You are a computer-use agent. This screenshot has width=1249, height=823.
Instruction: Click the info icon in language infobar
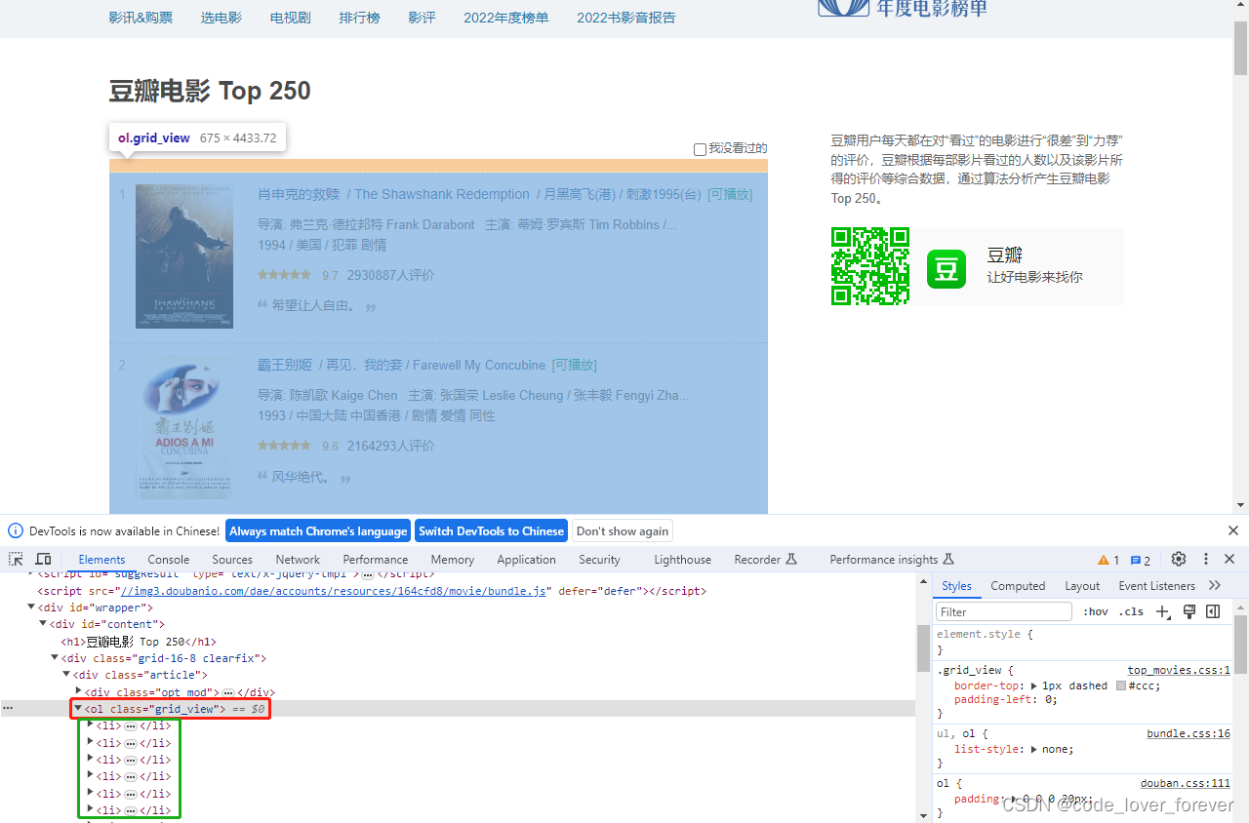pyautogui.click(x=16, y=530)
